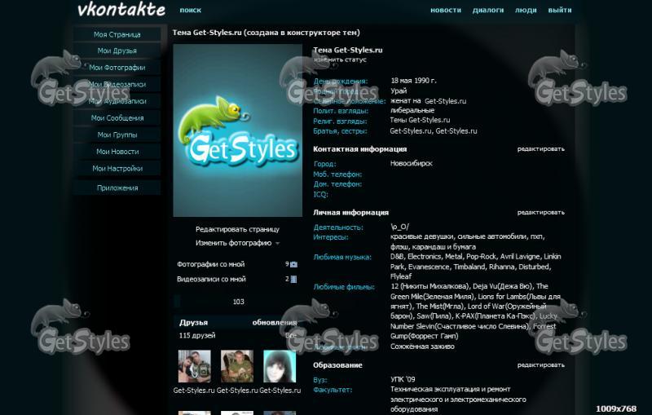Click Get-Styles.ru spouse link after женат на

pos(445,101)
